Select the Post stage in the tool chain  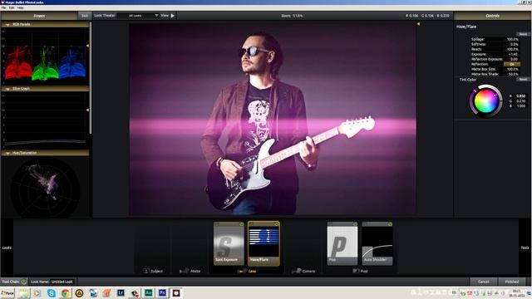point(360,271)
